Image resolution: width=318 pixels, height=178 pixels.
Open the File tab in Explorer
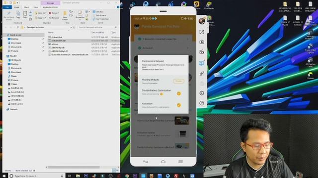[7, 7]
